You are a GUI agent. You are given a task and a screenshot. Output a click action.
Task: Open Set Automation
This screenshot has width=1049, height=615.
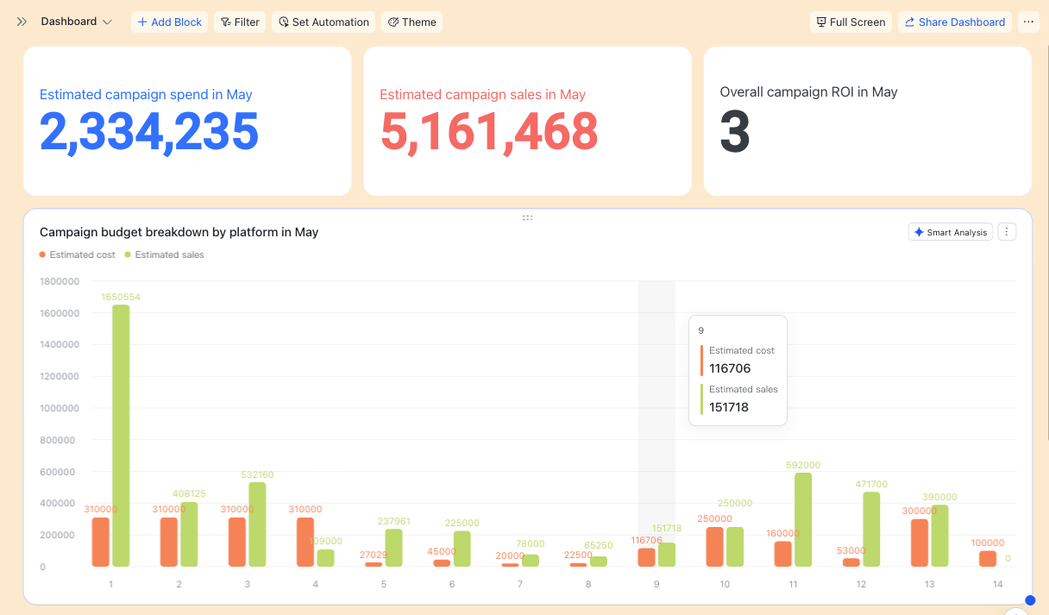click(x=323, y=22)
